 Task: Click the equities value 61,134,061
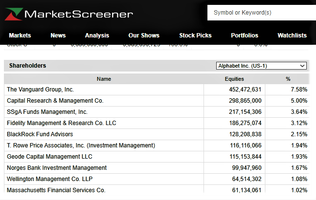[x=247, y=190]
